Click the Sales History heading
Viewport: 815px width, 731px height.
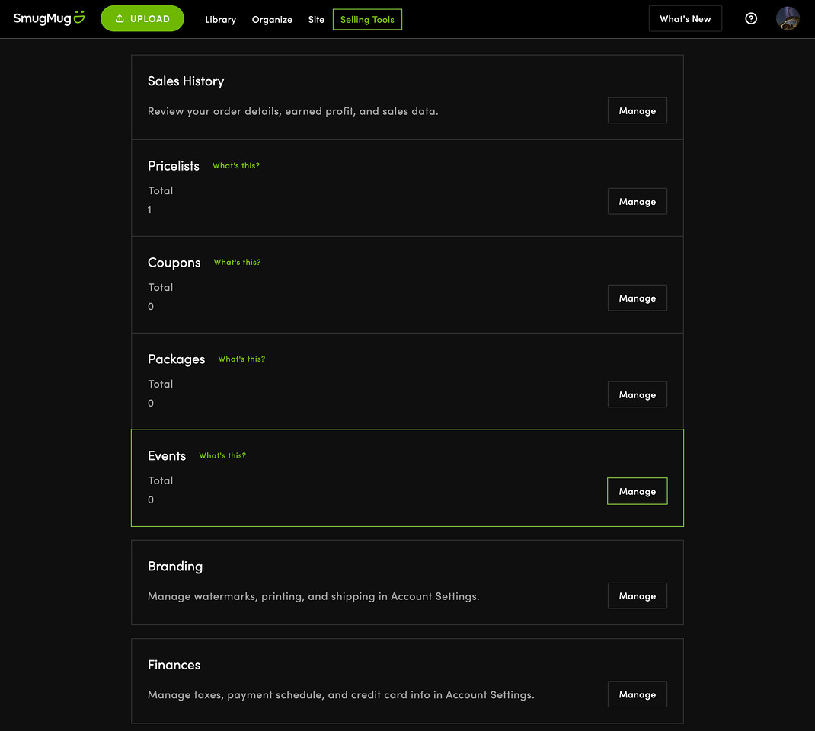[186, 81]
